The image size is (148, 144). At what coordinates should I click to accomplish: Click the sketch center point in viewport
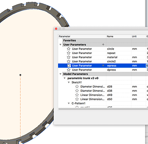20,75
